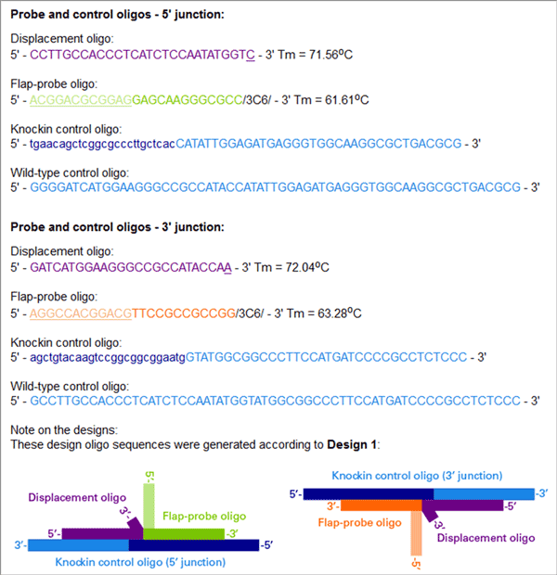Click the orange 3' junction flap-probe sequence
Viewport: 557px width, 575px height.
pos(133,313)
